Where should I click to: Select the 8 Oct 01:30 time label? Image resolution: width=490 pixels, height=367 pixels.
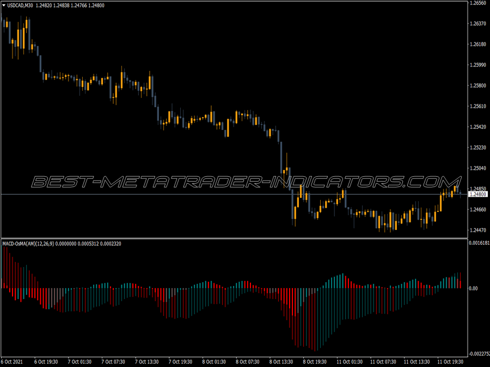(x=214, y=362)
